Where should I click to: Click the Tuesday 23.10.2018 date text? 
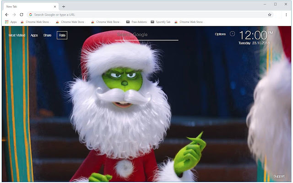254,43
